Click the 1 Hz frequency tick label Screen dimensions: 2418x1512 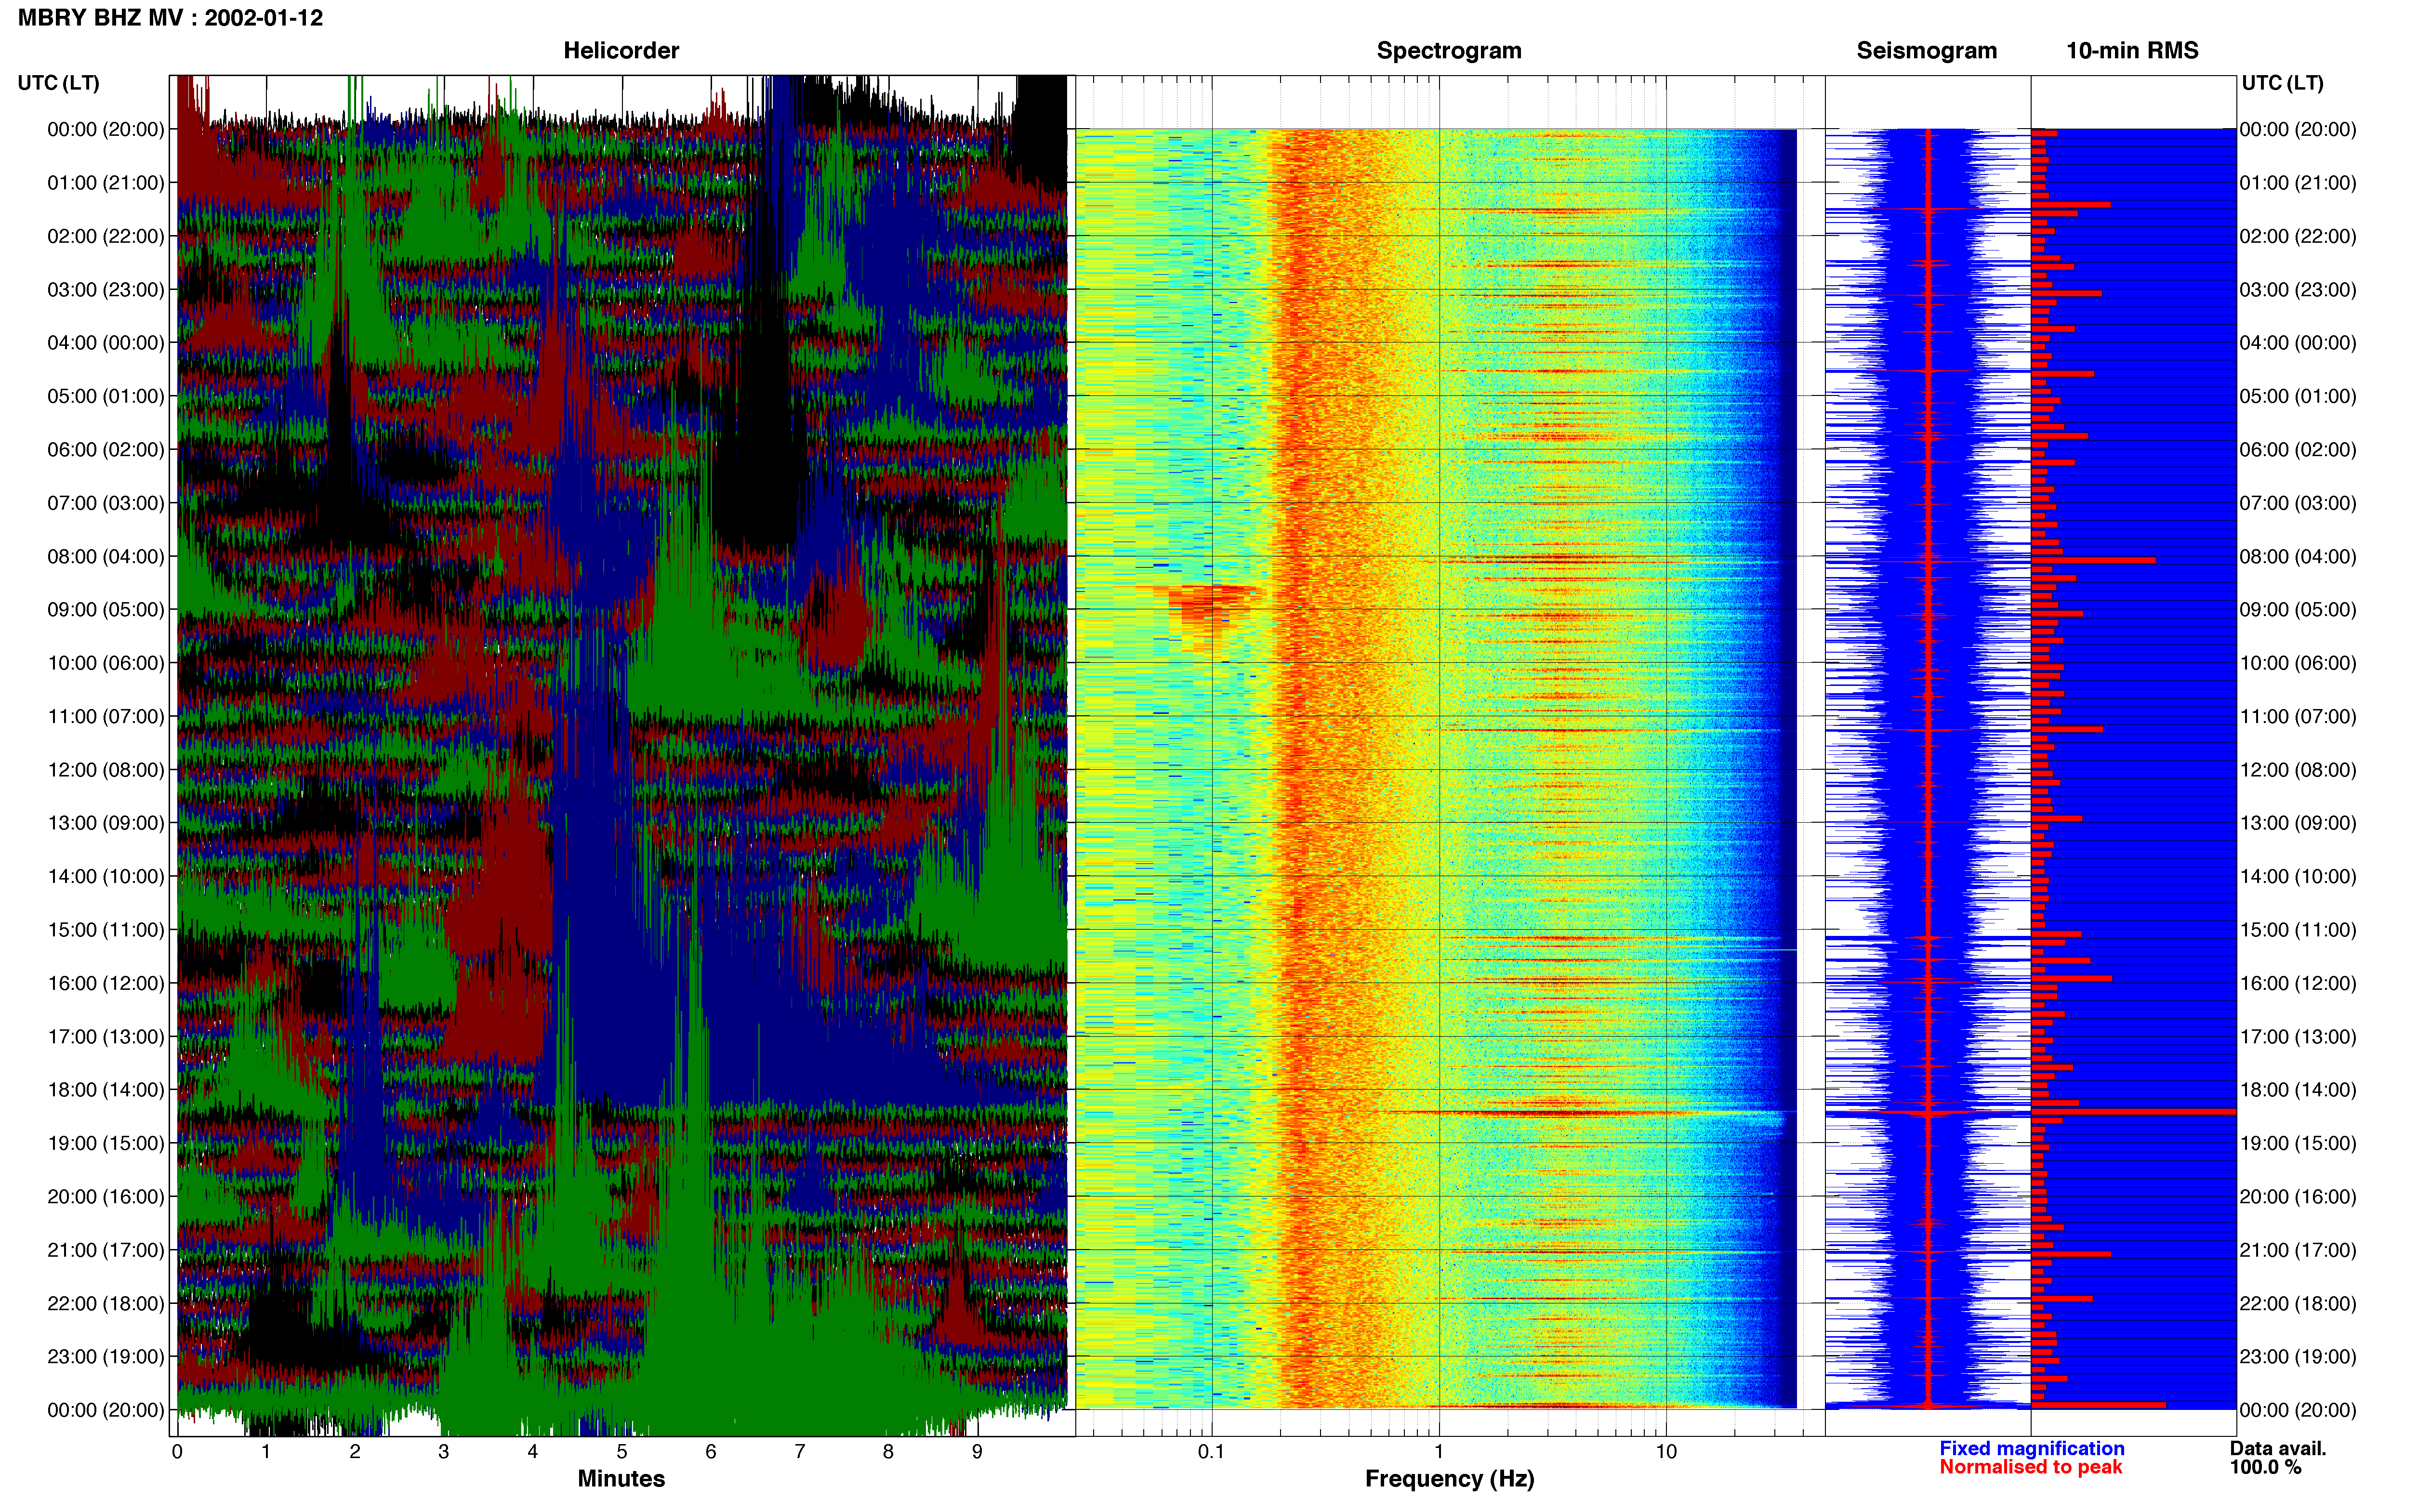click(x=1439, y=1451)
